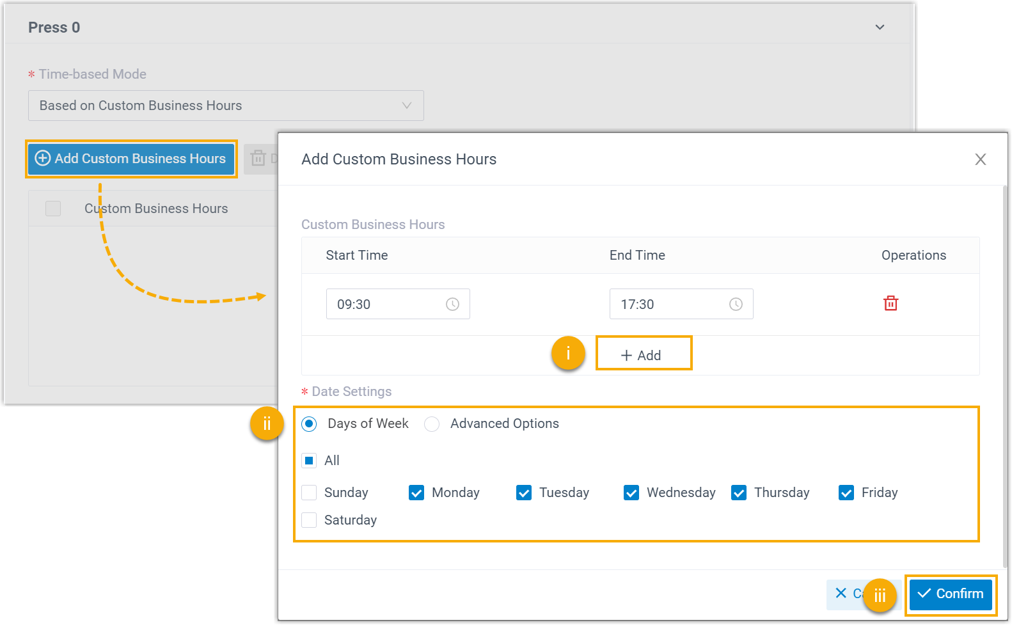The image size is (1012, 625).
Task: Uncheck the Wednesday checkbox
Action: click(631, 493)
